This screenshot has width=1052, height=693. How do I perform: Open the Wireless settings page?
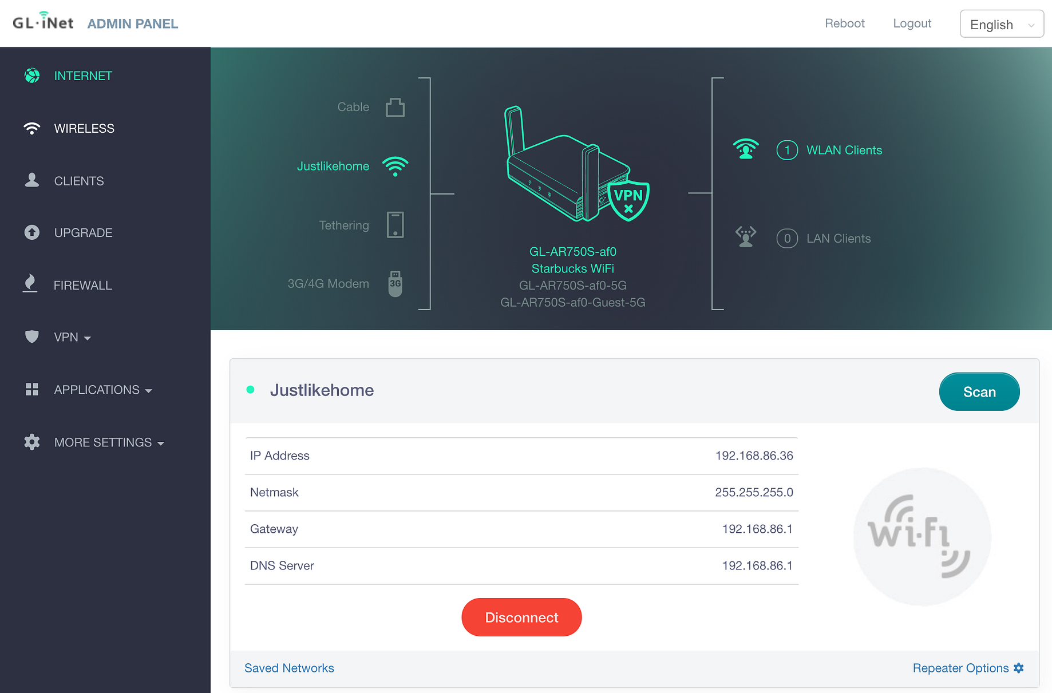click(84, 128)
